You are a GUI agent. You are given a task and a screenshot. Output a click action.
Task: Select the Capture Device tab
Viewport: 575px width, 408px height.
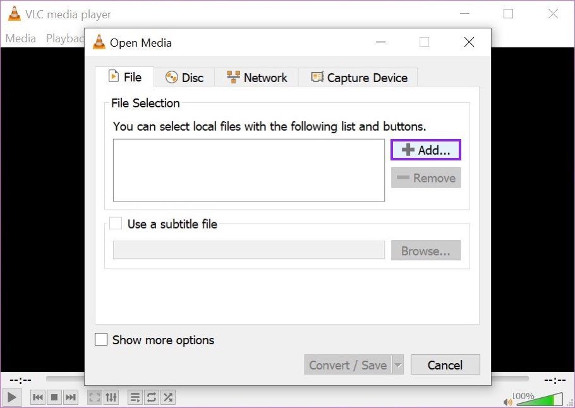[359, 77]
